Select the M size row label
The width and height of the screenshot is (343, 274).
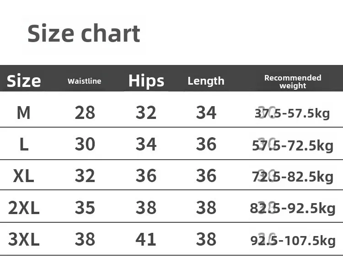(x=24, y=113)
